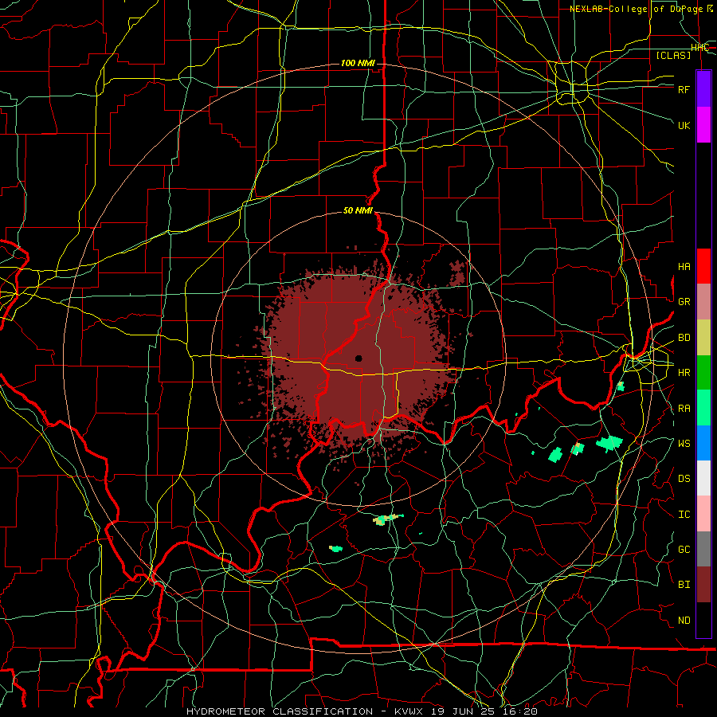Select the white DS legend swatch
717x717 pixels.
point(703,478)
